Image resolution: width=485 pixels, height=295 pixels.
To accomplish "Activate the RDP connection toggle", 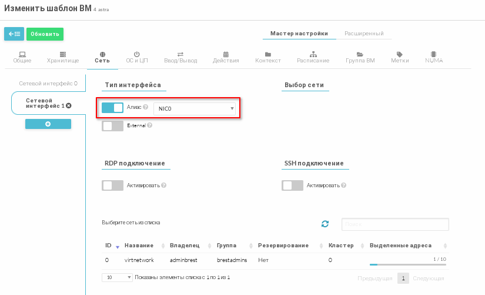I will 112,185.
